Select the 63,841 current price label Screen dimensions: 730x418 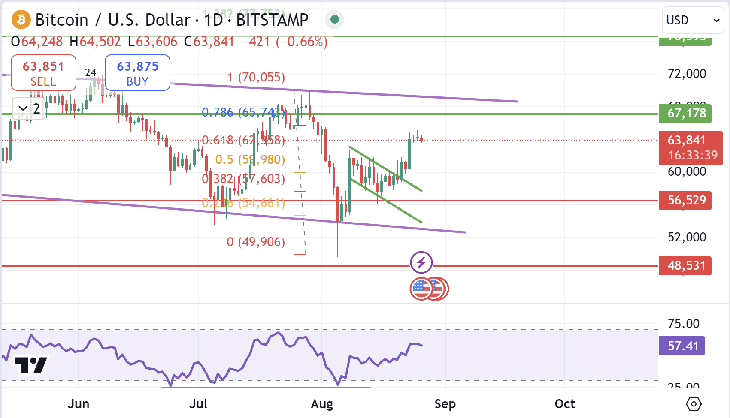click(691, 148)
